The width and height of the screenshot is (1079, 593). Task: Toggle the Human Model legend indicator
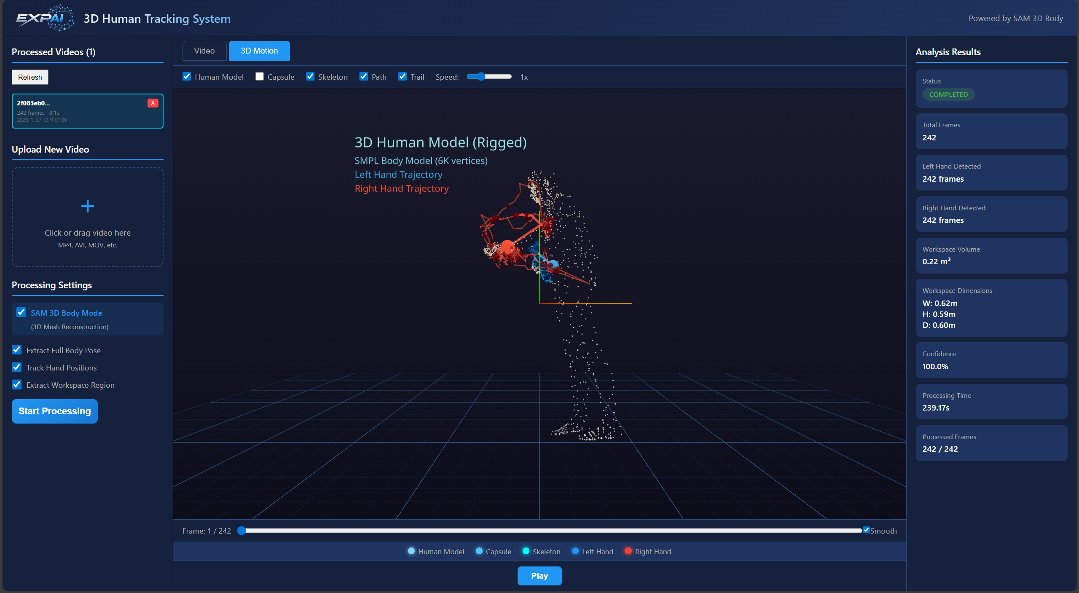click(x=411, y=551)
